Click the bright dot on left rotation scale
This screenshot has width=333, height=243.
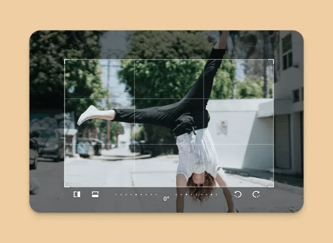point(136,194)
